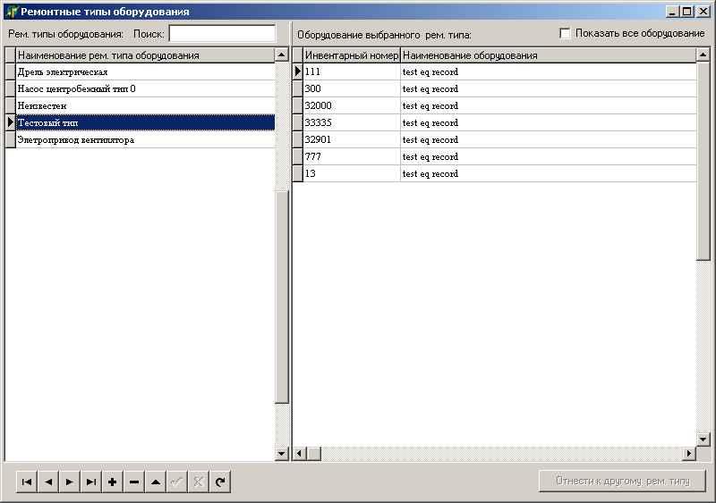Click equipment grid scrollbar down arrow

click(x=703, y=440)
